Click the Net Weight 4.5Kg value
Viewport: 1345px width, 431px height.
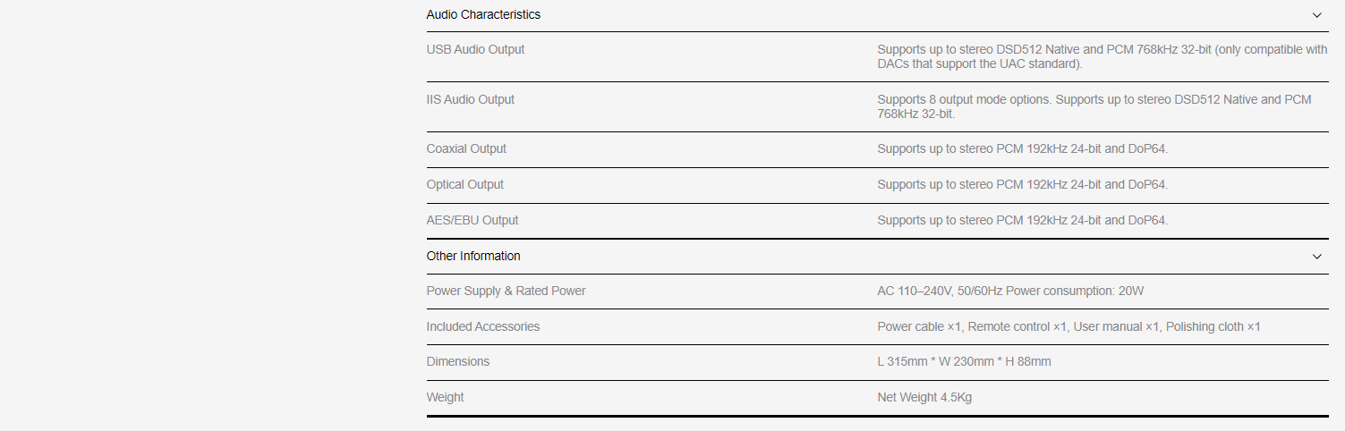(x=924, y=397)
